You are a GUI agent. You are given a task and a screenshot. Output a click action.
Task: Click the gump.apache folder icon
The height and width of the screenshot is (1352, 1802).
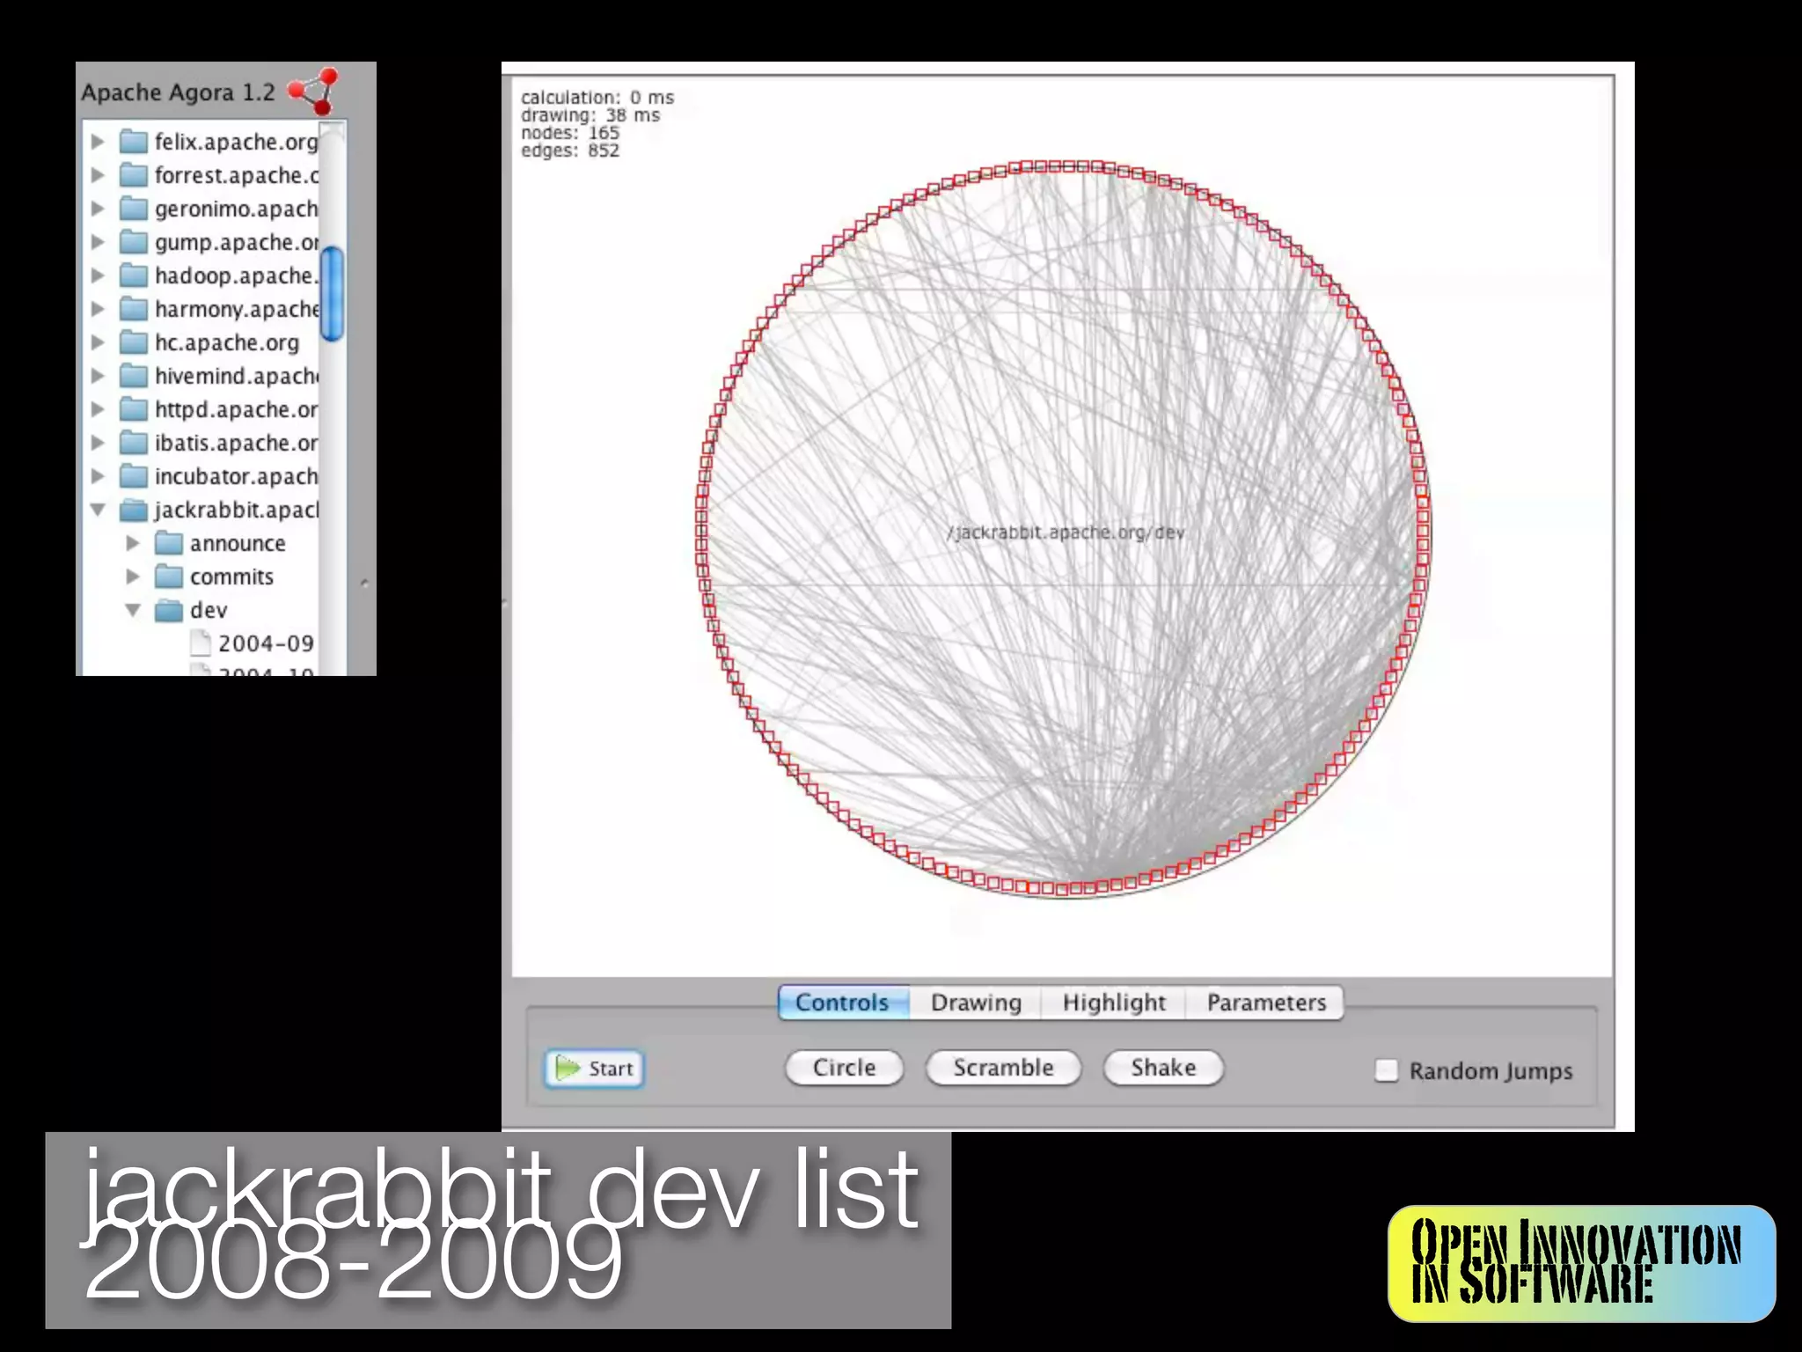tap(134, 242)
